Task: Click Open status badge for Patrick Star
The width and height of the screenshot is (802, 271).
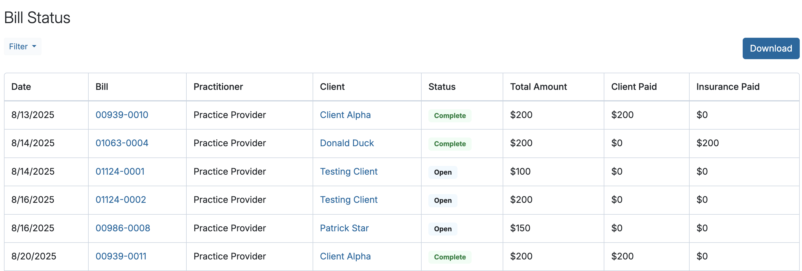Action: click(x=443, y=229)
